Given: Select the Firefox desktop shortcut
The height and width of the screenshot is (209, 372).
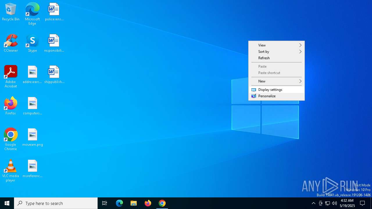Looking at the screenshot, I should [11, 106].
